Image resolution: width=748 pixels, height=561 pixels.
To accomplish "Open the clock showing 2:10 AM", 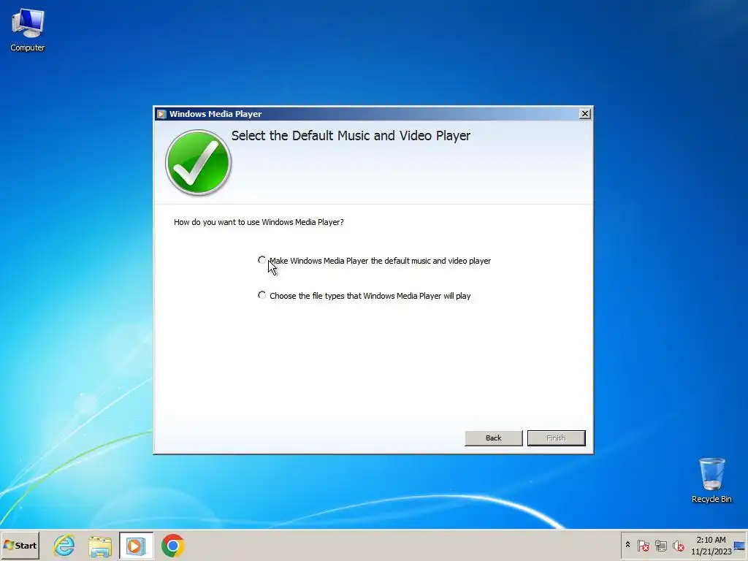I will click(x=711, y=545).
